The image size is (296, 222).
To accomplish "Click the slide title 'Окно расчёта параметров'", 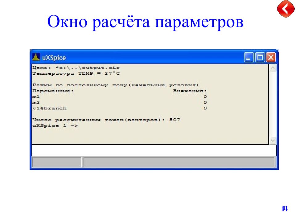I will [145, 22].
